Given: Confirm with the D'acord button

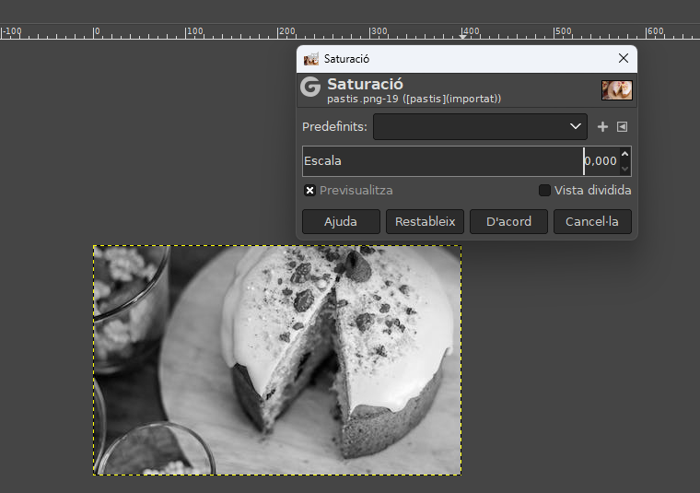Looking at the screenshot, I should click(x=508, y=221).
